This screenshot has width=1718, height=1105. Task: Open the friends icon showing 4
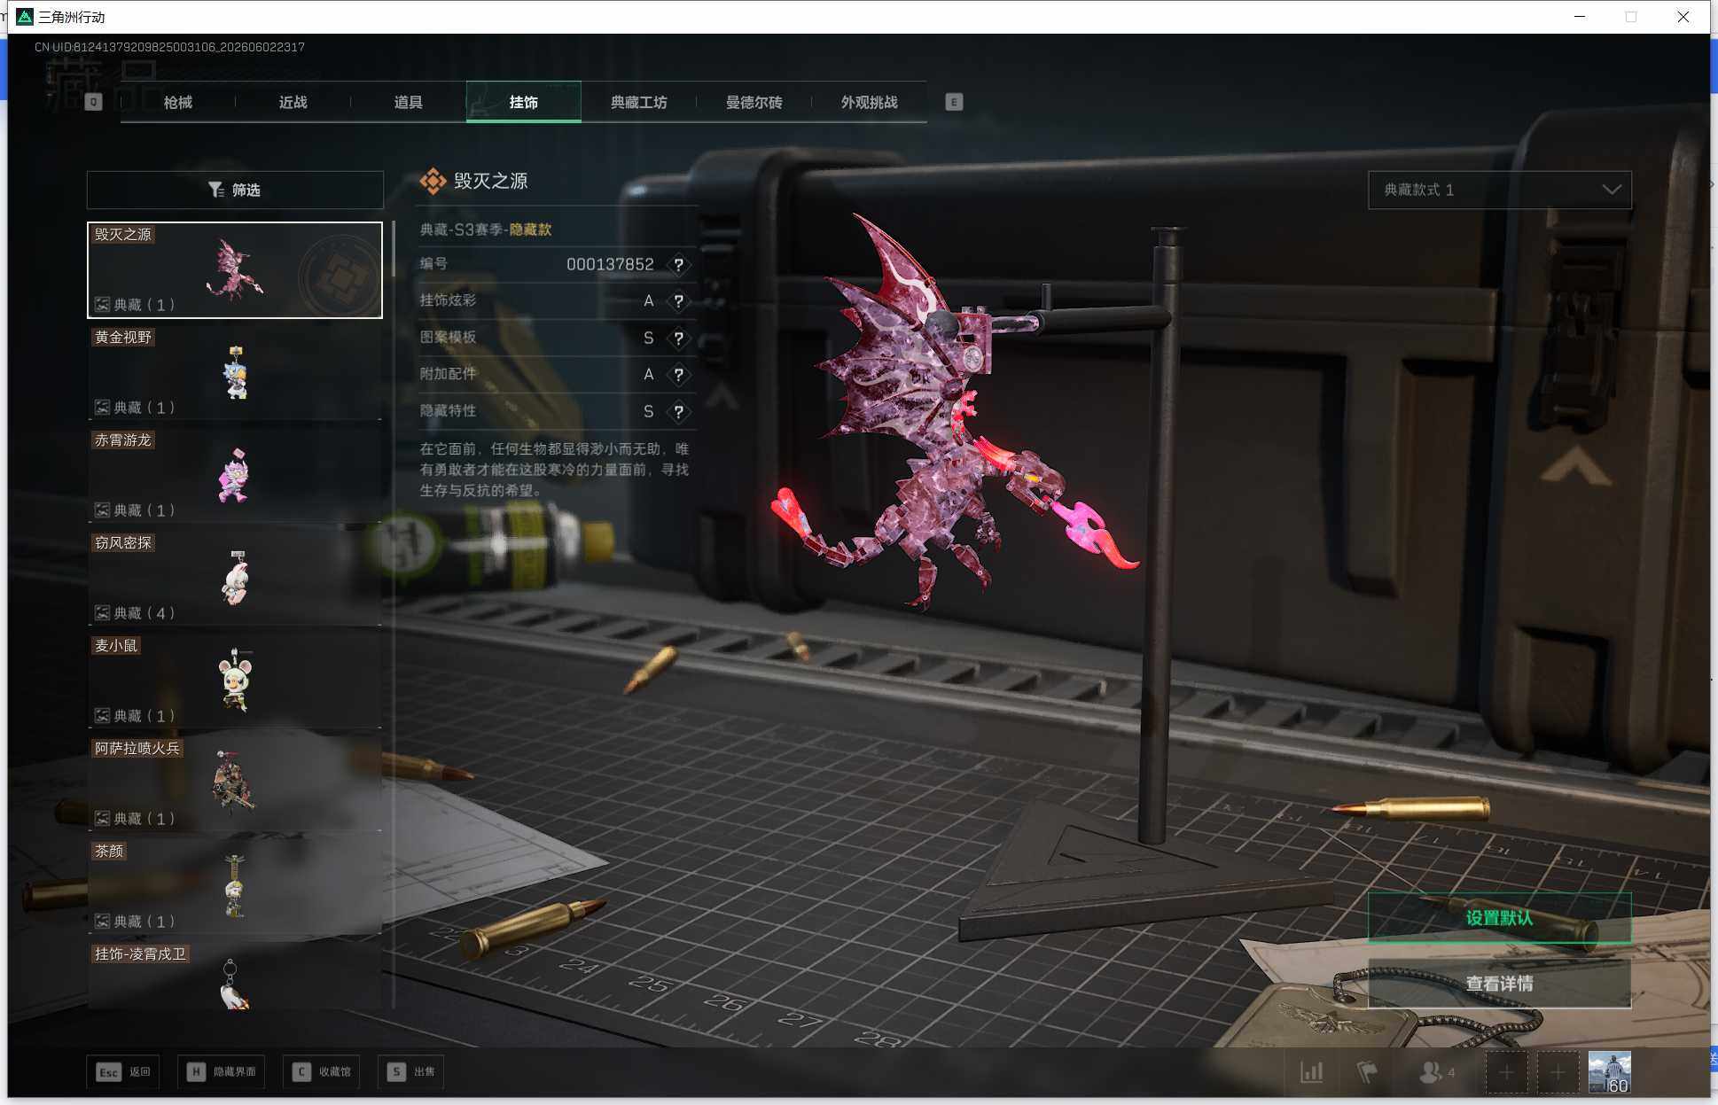[1437, 1072]
